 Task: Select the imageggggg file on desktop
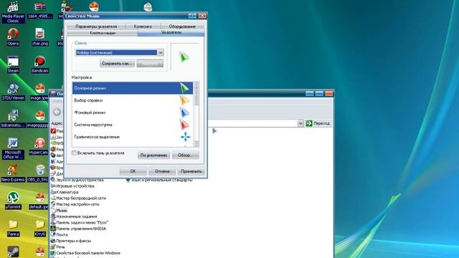coord(38,119)
